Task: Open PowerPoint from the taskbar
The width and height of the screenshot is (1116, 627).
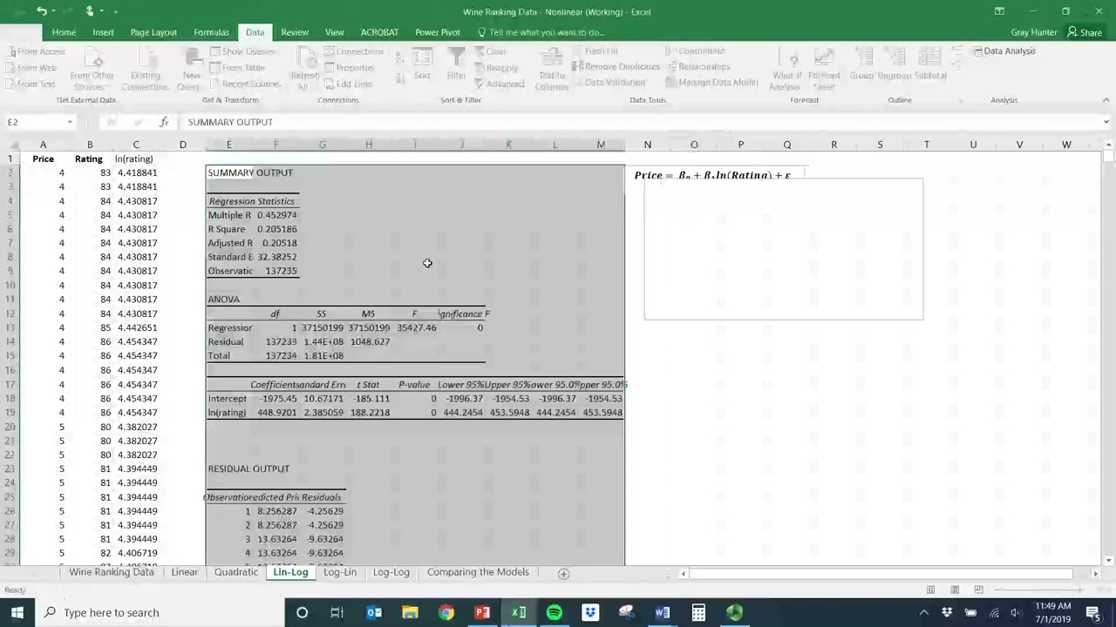Action: 482,612
